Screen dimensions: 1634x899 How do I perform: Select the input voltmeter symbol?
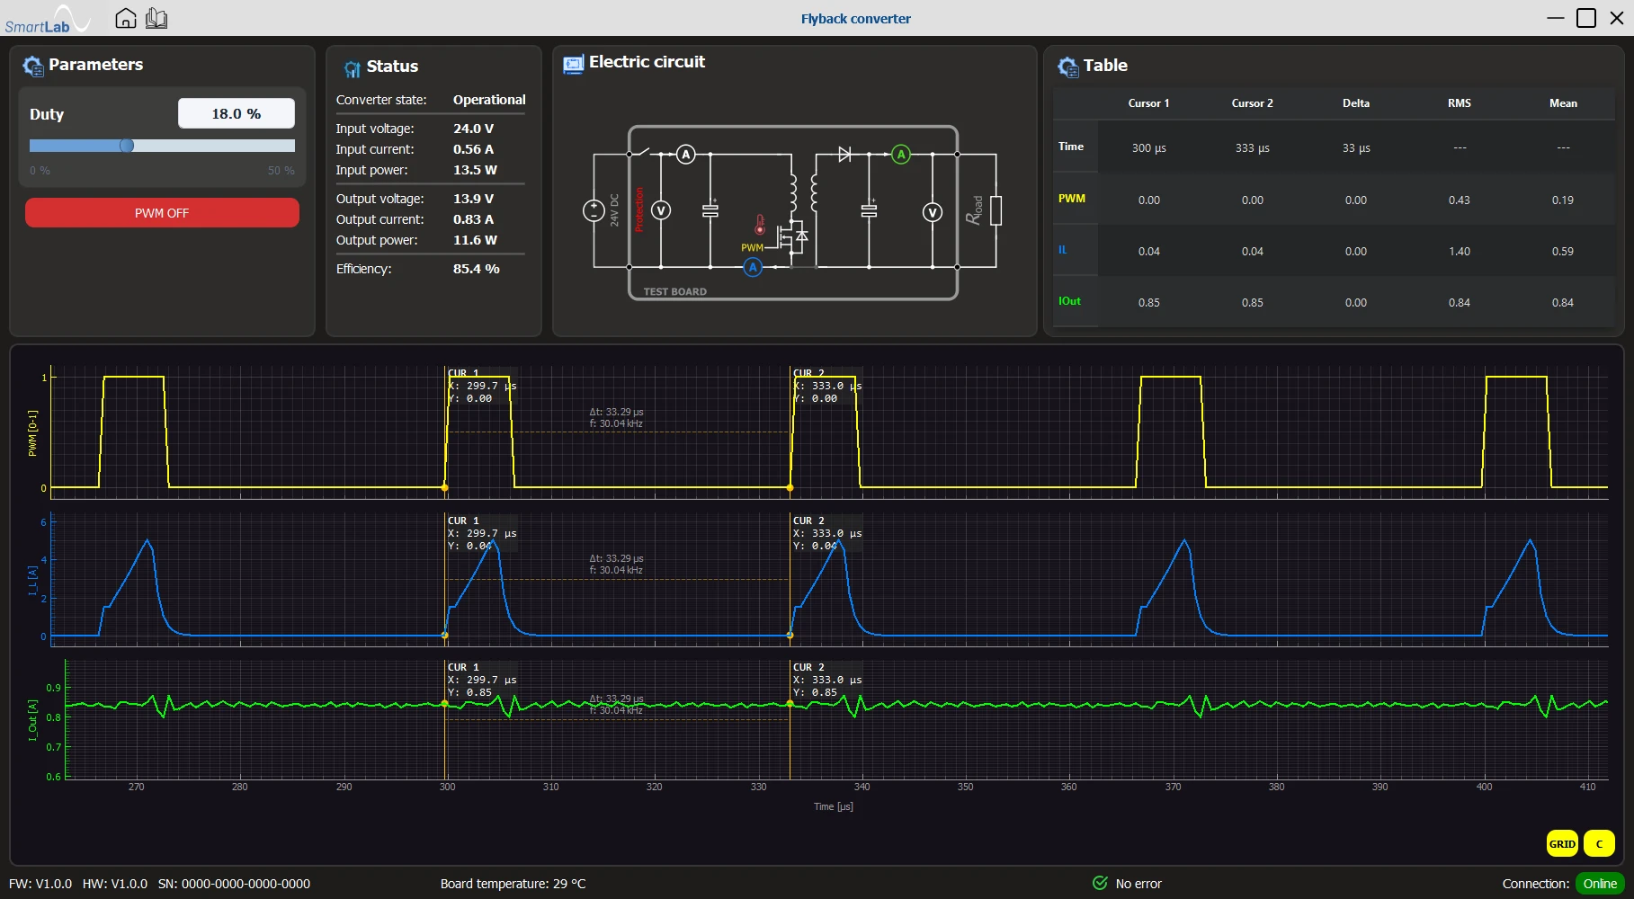coord(661,211)
